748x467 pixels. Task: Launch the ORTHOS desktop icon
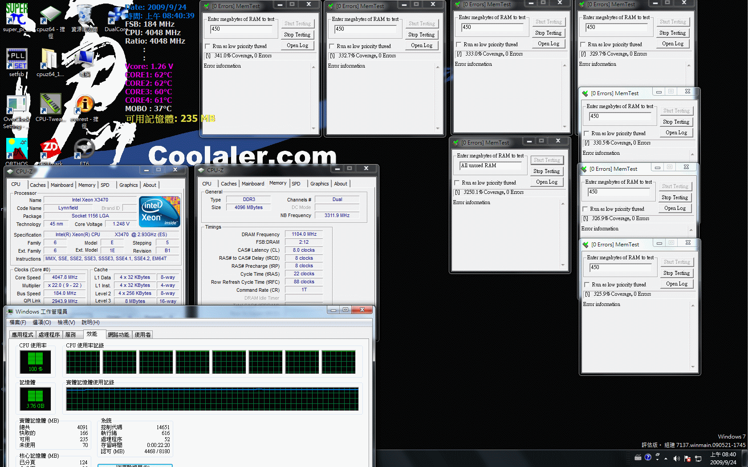click(x=16, y=152)
